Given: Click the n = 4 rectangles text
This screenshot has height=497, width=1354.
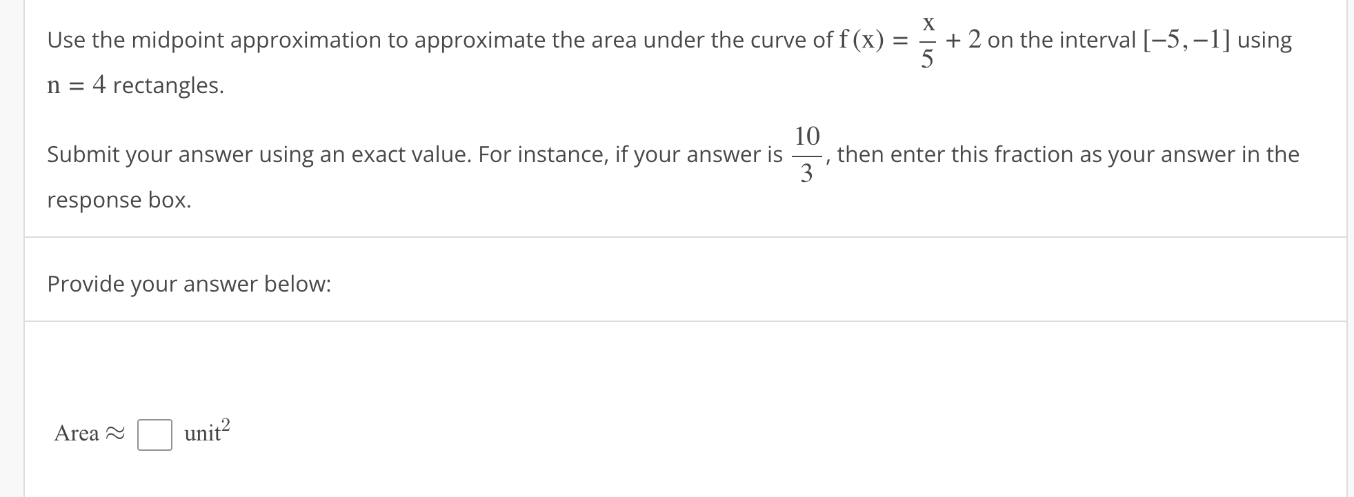Looking at the screenshot, I should (x=135, y=86).
